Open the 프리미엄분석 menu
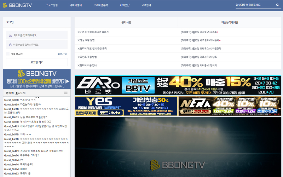 click(x=101, y=5)
